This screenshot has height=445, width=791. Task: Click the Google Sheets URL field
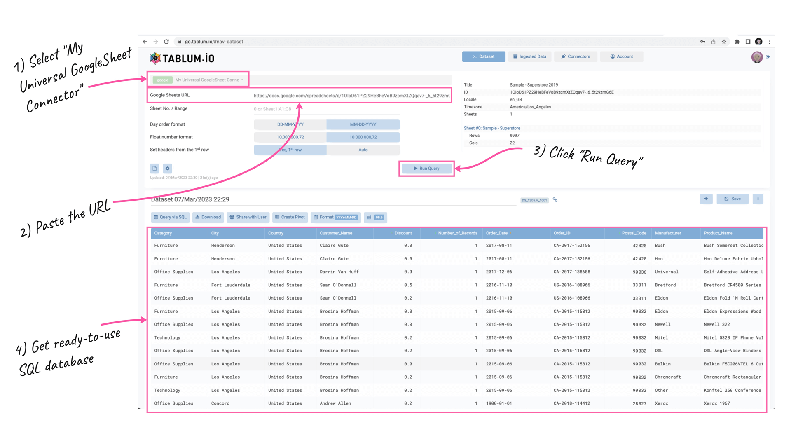351,95
